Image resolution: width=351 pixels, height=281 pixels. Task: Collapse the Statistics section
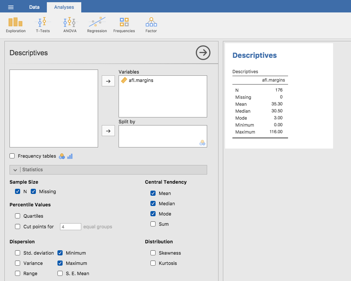(108, 170)
